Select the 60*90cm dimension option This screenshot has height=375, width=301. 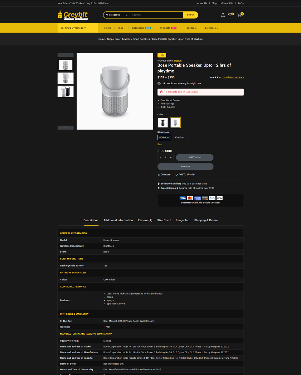(179, 137)
